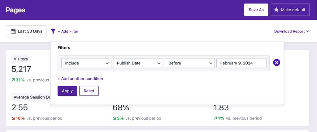Open the Publish Date dropdown
Screen dimensions: 317x132
point(138,63)
